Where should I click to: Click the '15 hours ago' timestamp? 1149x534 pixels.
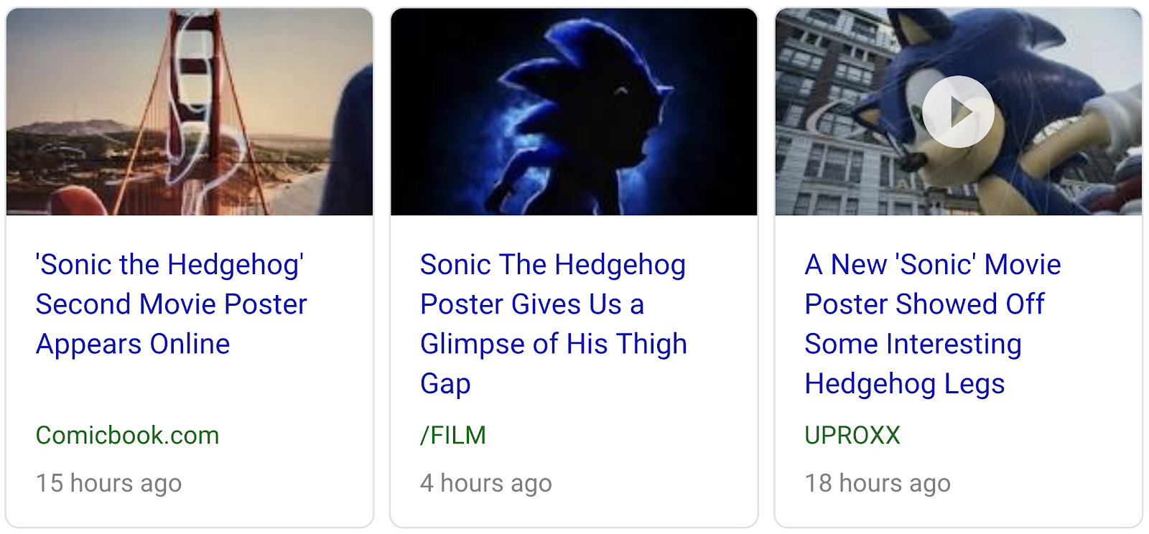point(108,483)
